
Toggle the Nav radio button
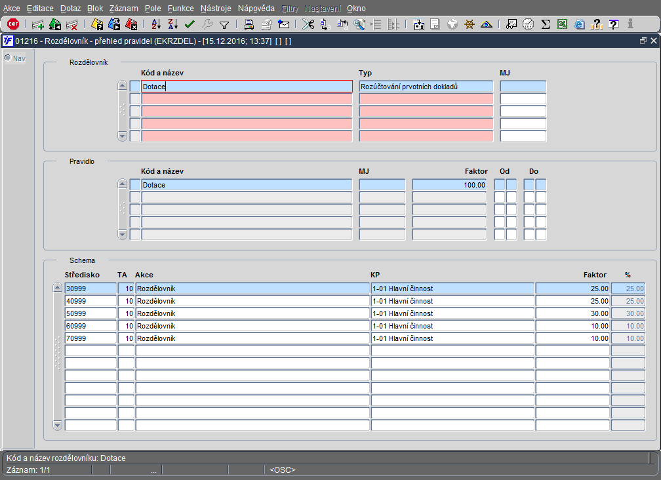tap(8, 58)
